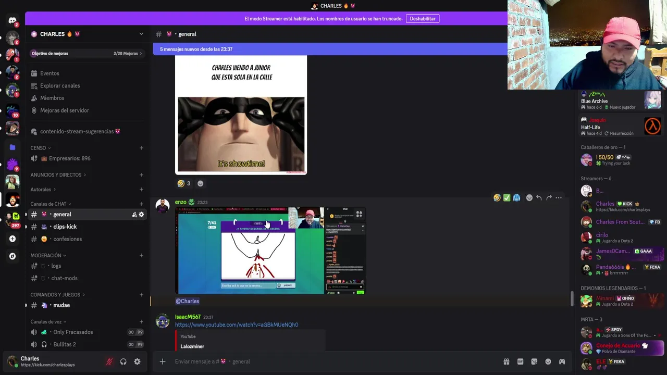Click enzo's username in chat
Viewport: 667px width, 375px height.
pyautogui.click(x=180, y=202)
